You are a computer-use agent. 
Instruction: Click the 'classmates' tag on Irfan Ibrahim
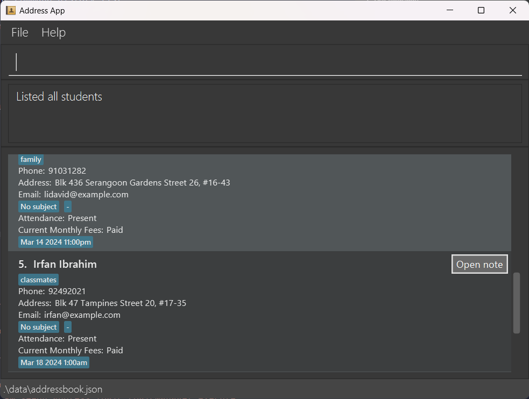pyautogui.click(x=39, y=280)
